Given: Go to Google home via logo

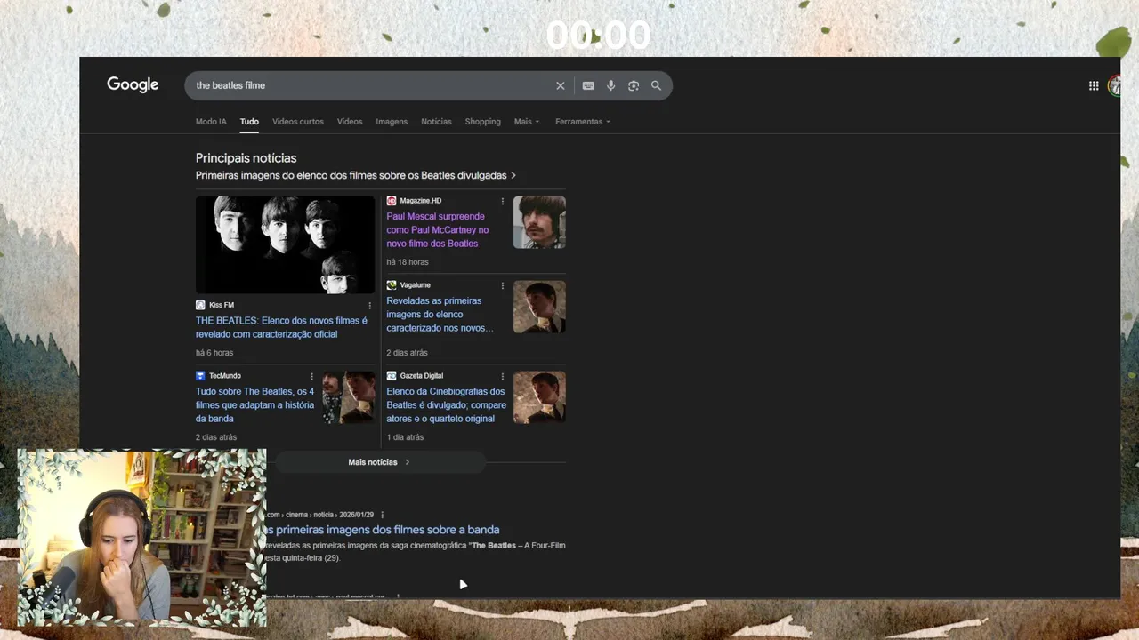Looking at the screenshot, I should tap(133, 84).
